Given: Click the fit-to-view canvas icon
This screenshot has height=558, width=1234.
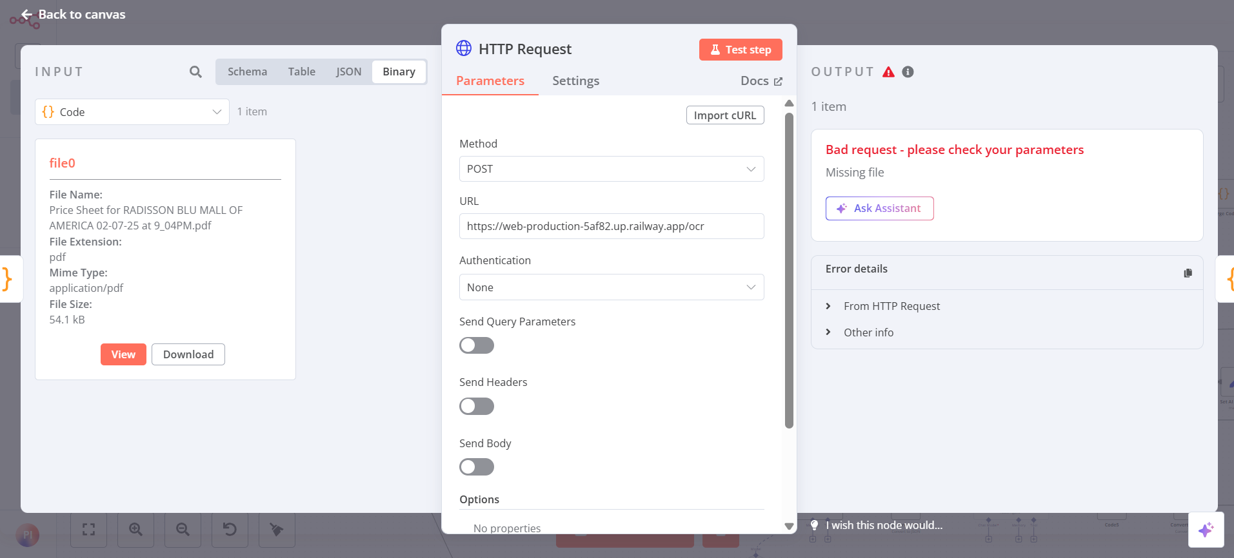Looking at the screenshot, I should click(x=89, y=530).
